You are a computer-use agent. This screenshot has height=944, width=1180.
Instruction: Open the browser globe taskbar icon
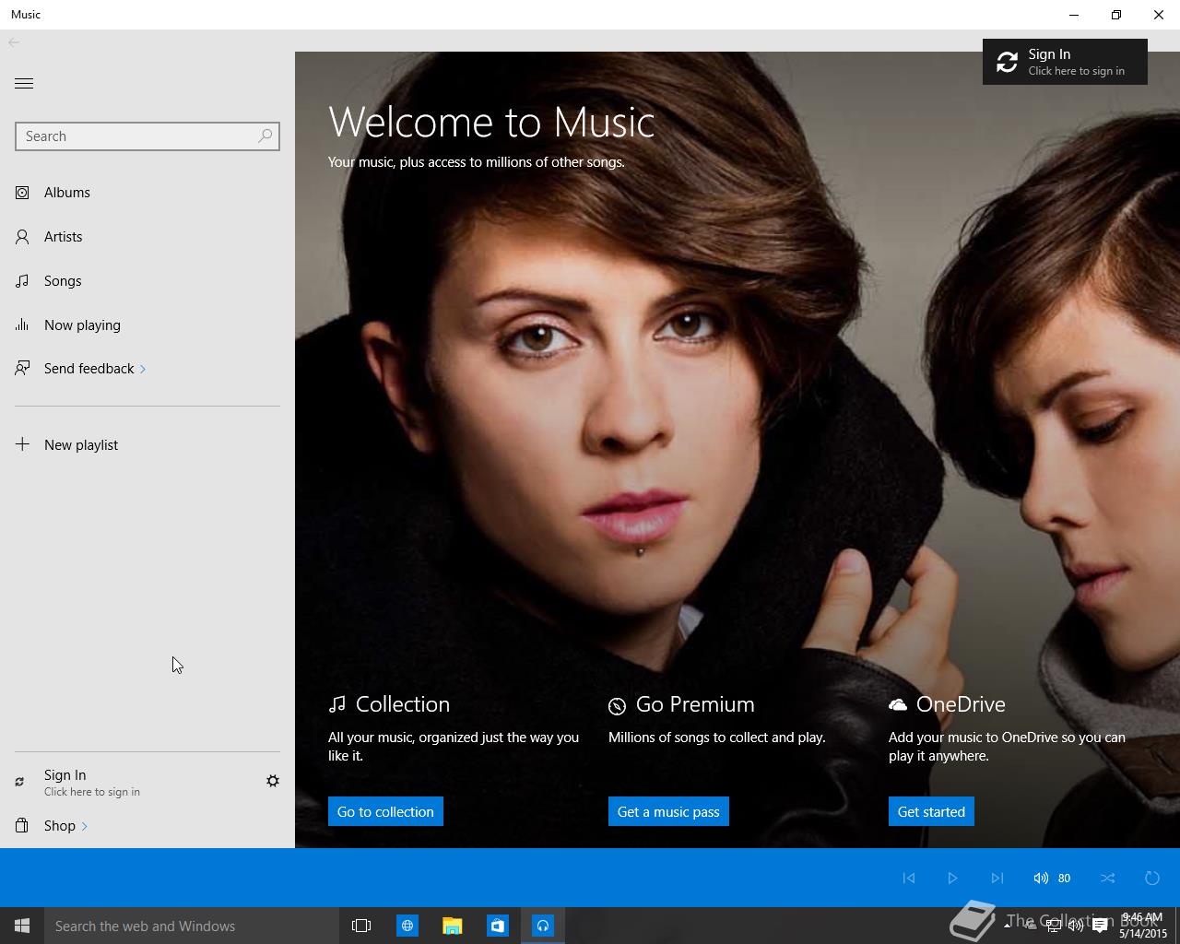point(407,926)
